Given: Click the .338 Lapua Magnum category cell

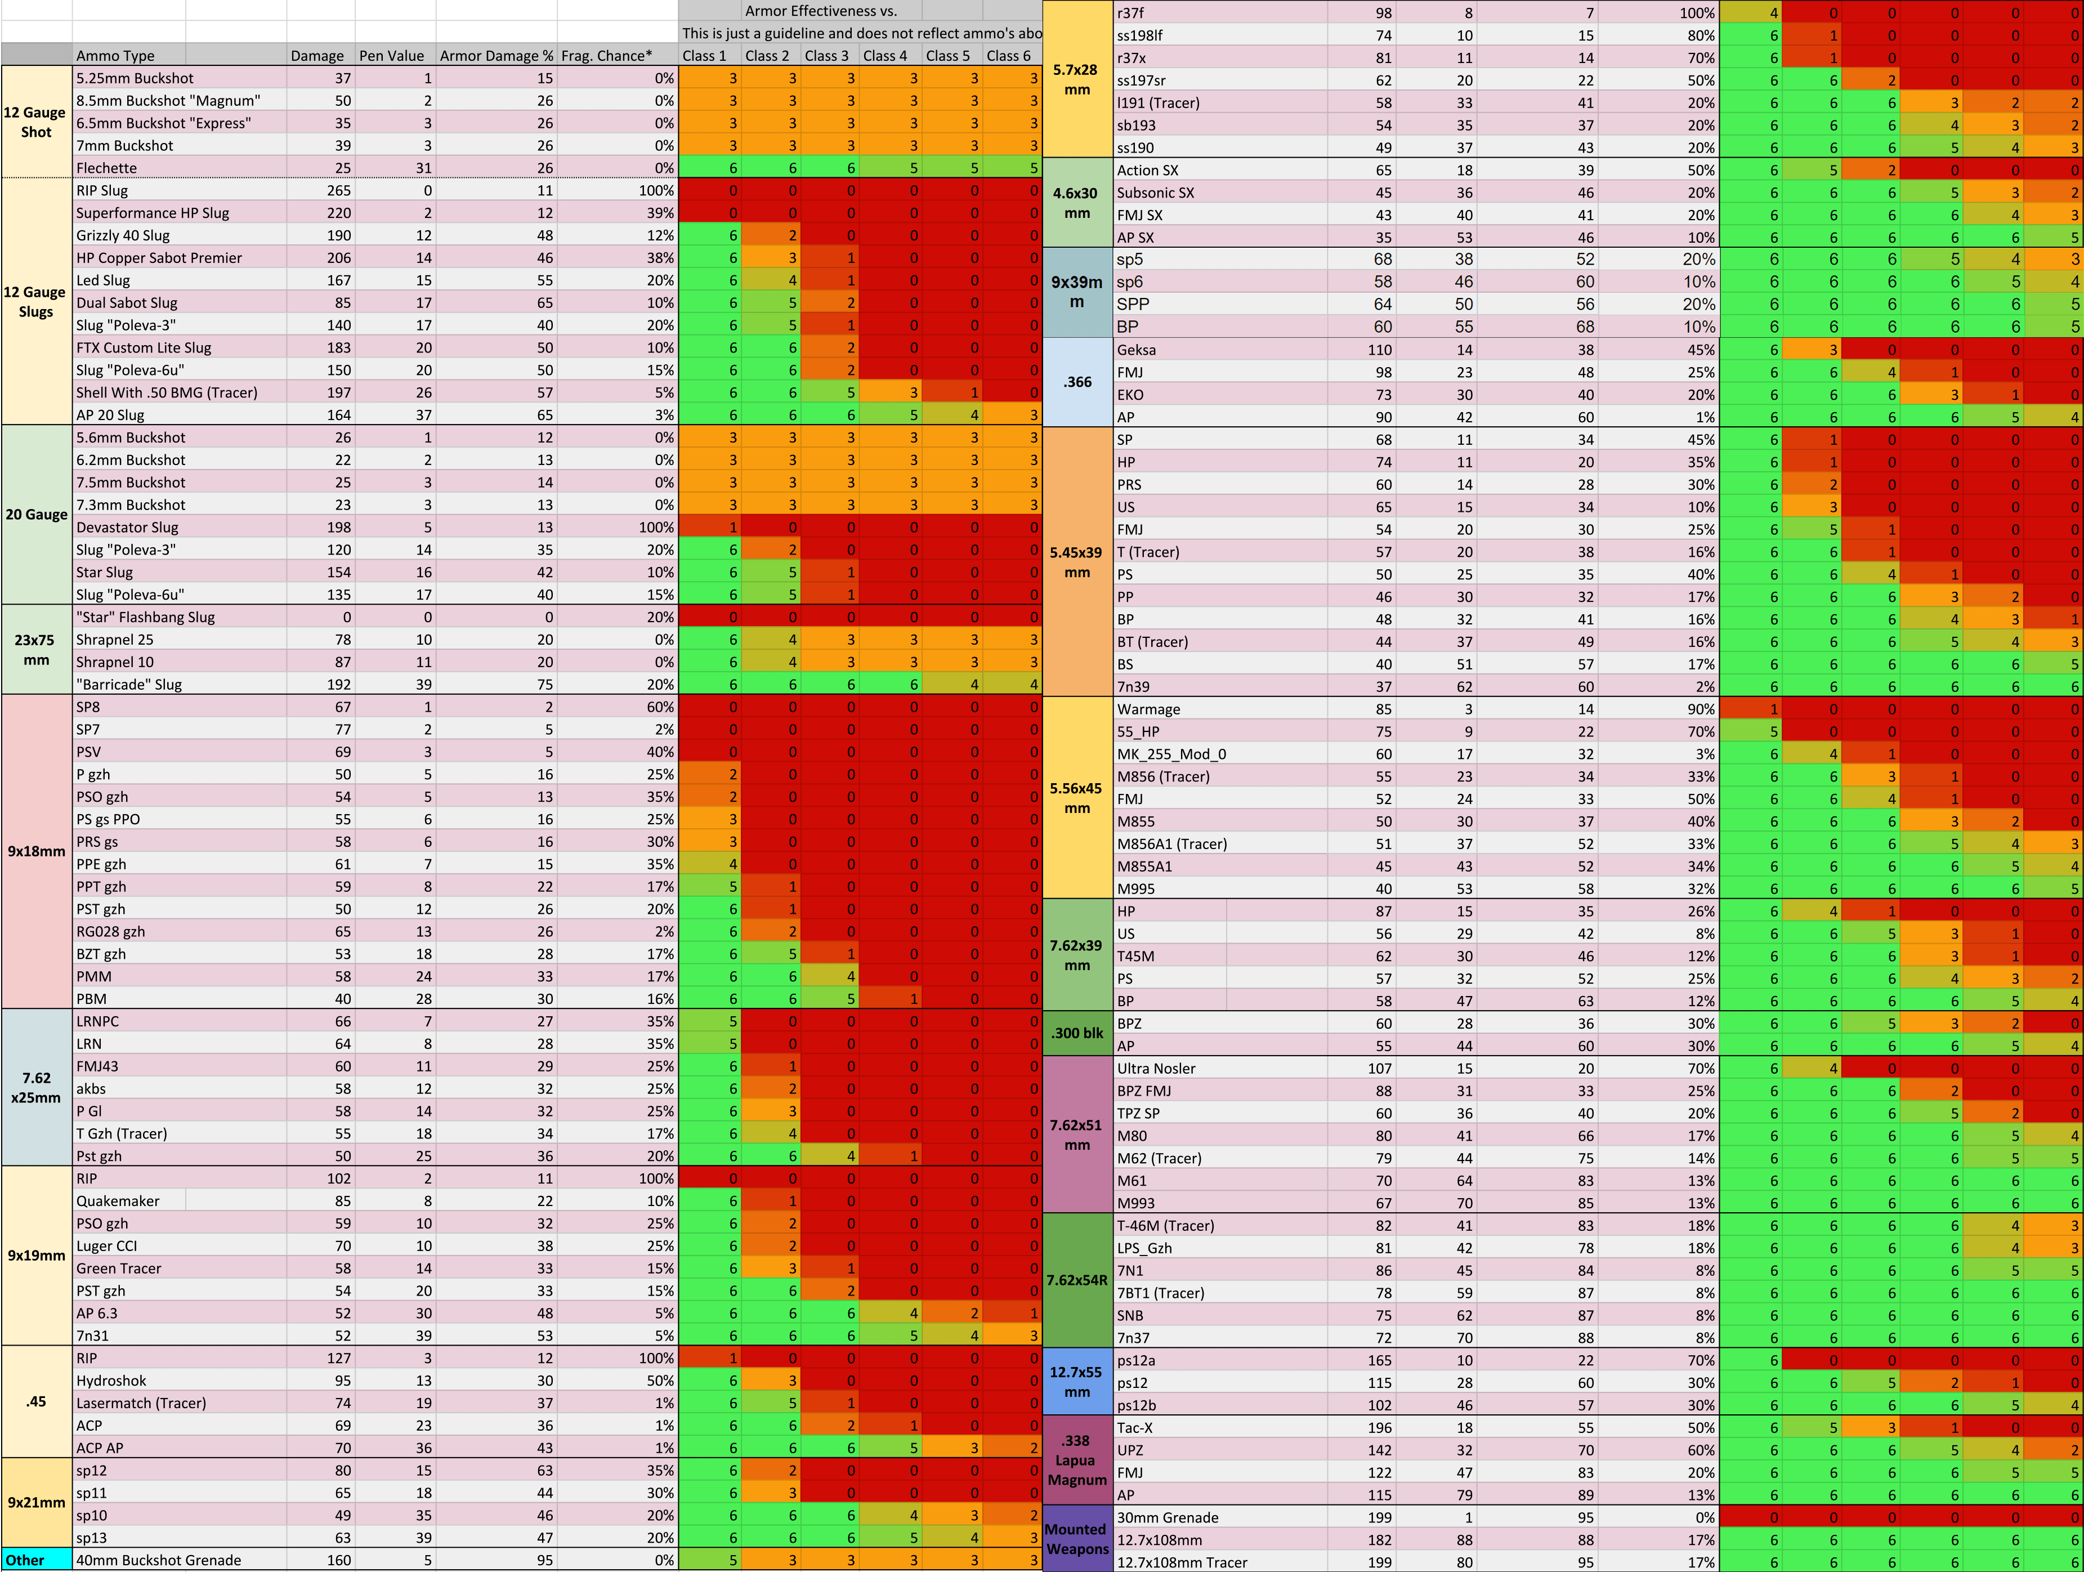Looking at the screenshot, I should pyautogui.click(x=1077, y=1460).
